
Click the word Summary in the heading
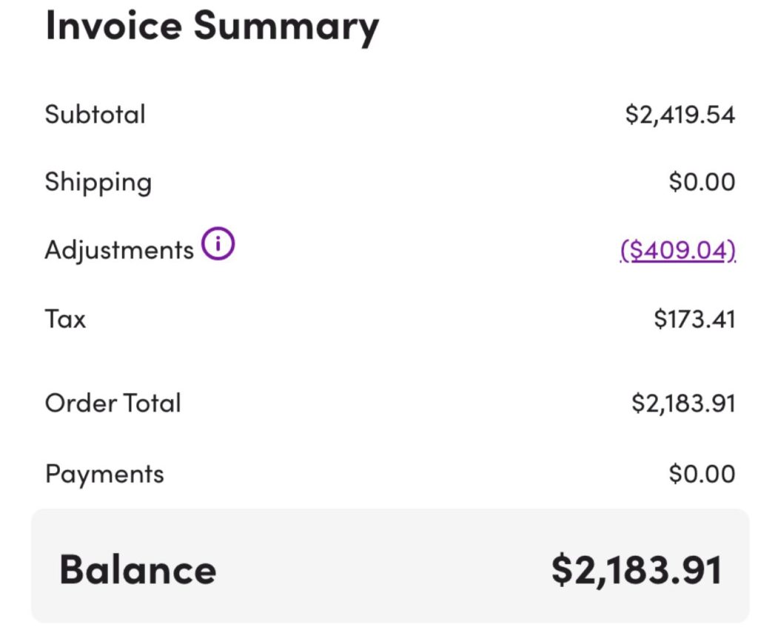(286, 26)
